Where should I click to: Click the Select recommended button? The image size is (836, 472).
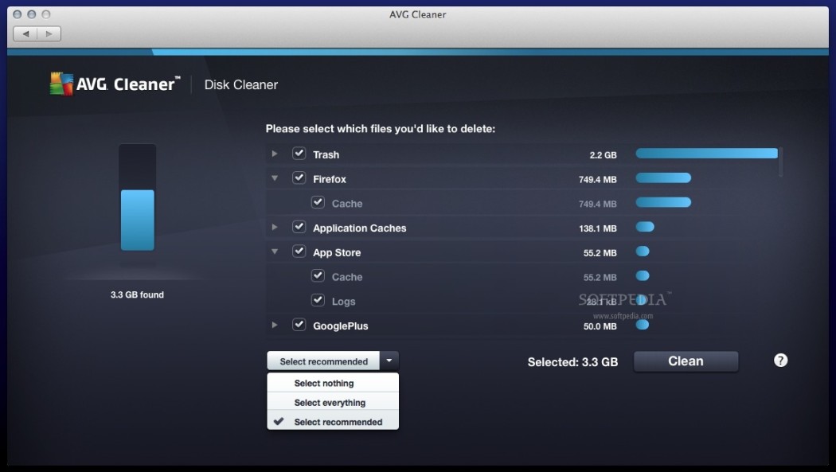pos(323,361)
